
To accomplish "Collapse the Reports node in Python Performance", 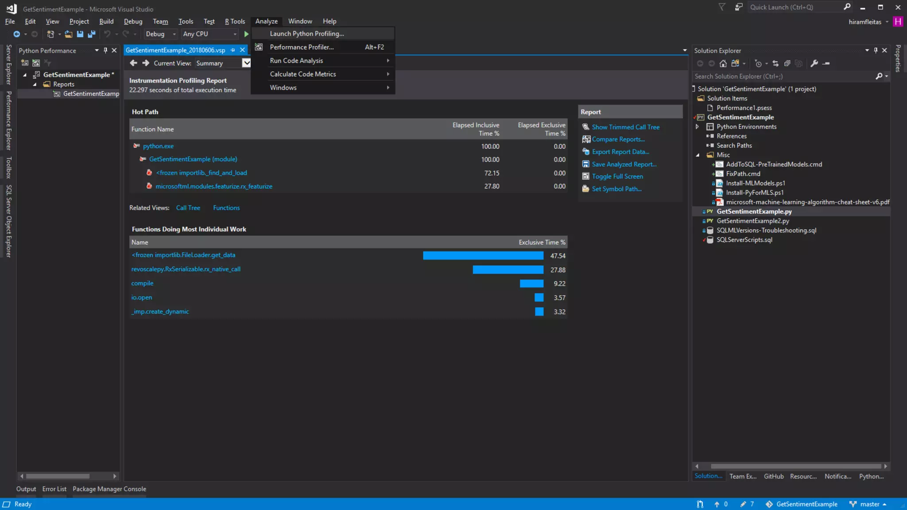I will (x=35, y=84).
